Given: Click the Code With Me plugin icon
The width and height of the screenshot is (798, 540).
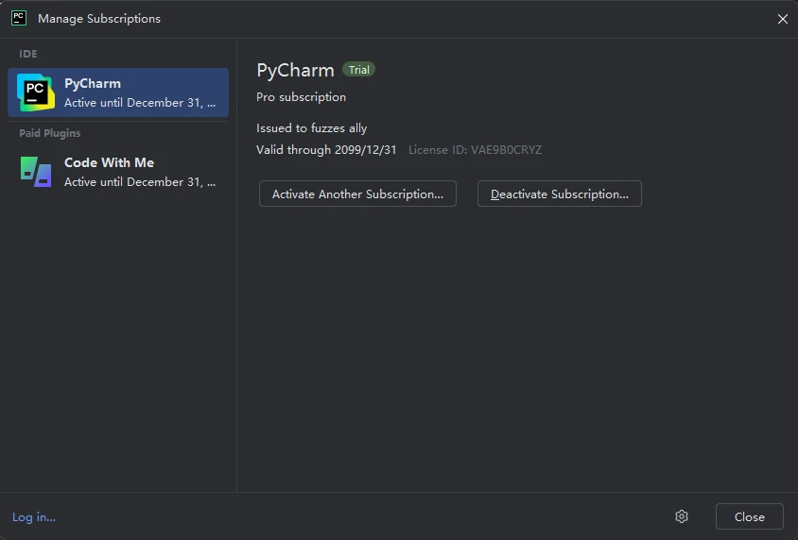Looking at the screenshot, I should (36, 171).
